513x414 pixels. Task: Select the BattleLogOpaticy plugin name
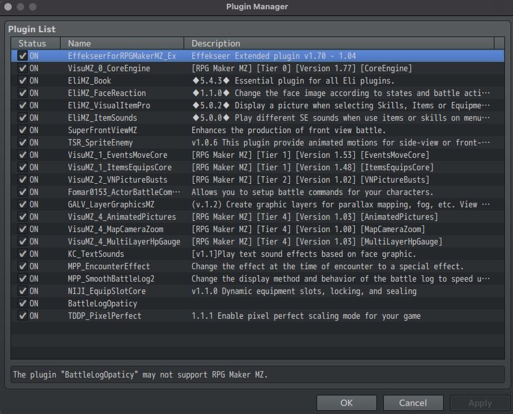(x=103, y=304)
